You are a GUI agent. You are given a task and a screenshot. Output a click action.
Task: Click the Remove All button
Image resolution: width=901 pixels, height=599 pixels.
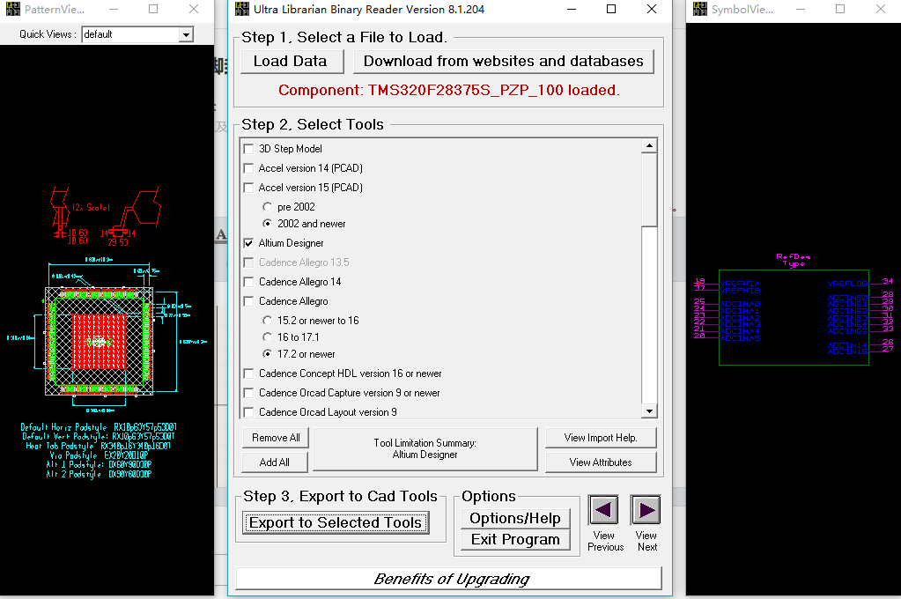276,438
